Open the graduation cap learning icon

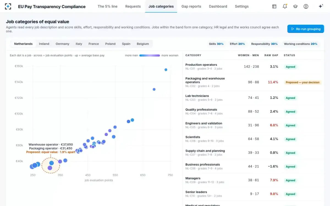pos(295,6)
